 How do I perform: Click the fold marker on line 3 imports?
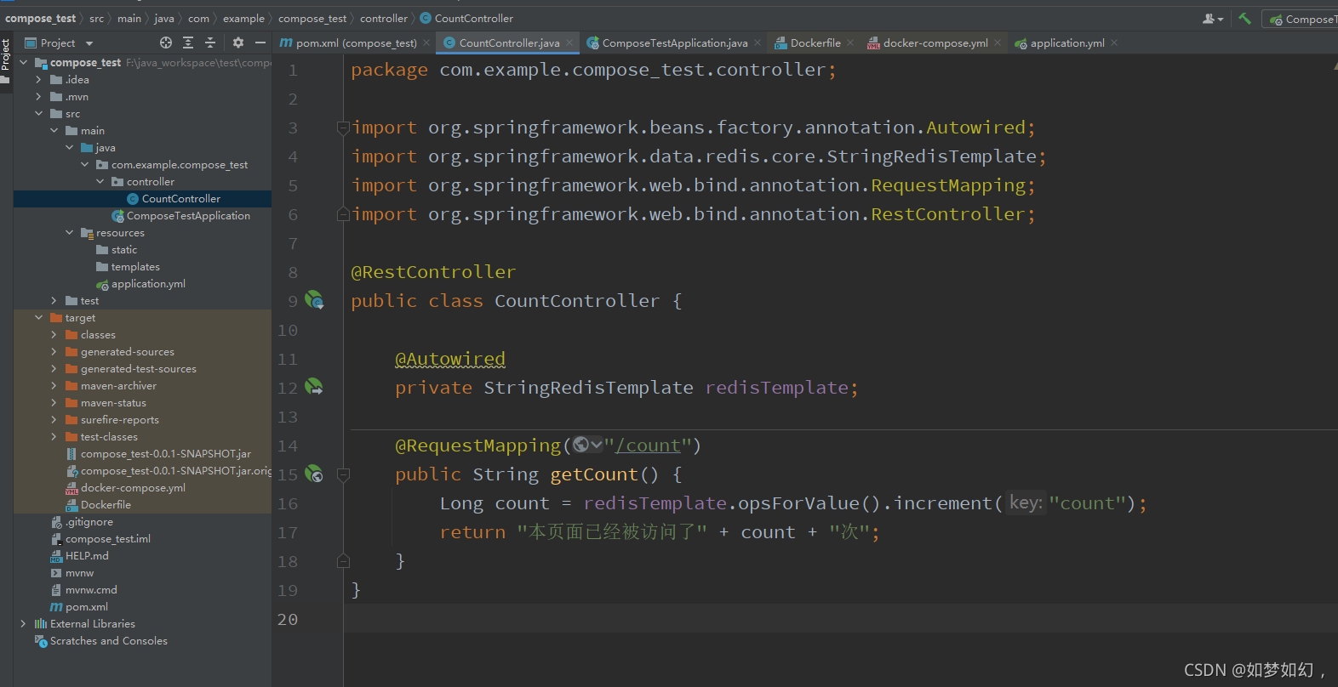click(343, 128)
